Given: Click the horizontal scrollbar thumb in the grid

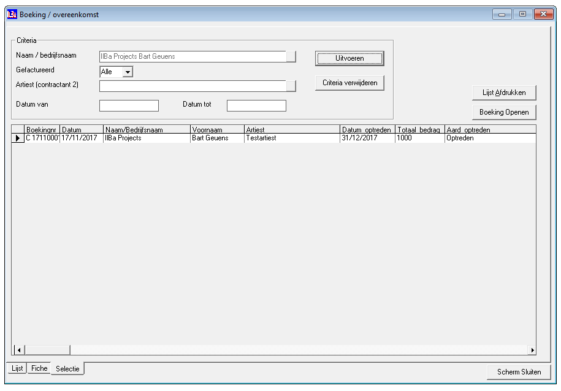Looking at the screenshot, I should [x=47, y=350].
